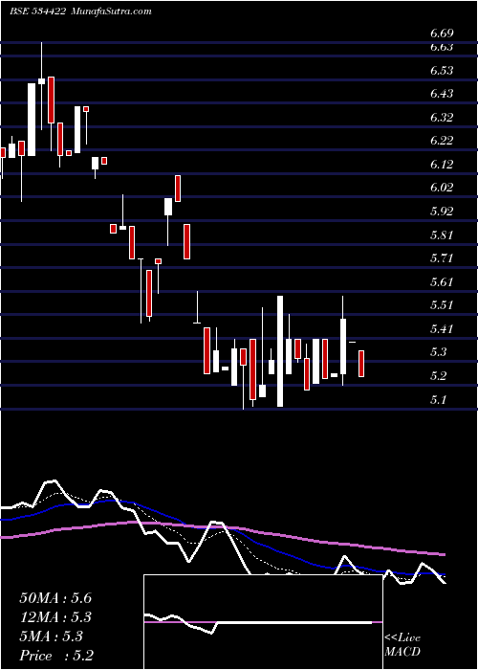The image size is (478, 670).
Task: Click the <<Live MACD label
Action: [402, 645]
